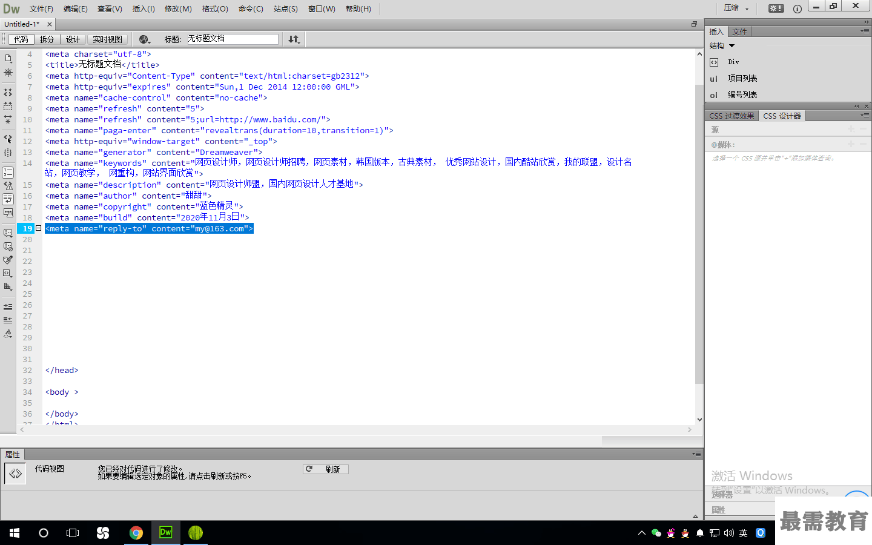Enable 实时视图 live view
The image size is (872, 545).
coord(107,39)
